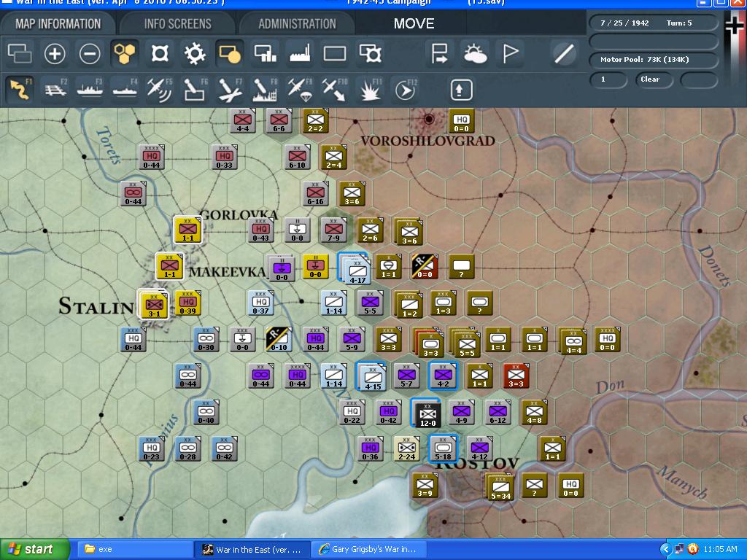Open the Administration tab
The width and height of the screenshot is (747, 560).
[297, 24]
